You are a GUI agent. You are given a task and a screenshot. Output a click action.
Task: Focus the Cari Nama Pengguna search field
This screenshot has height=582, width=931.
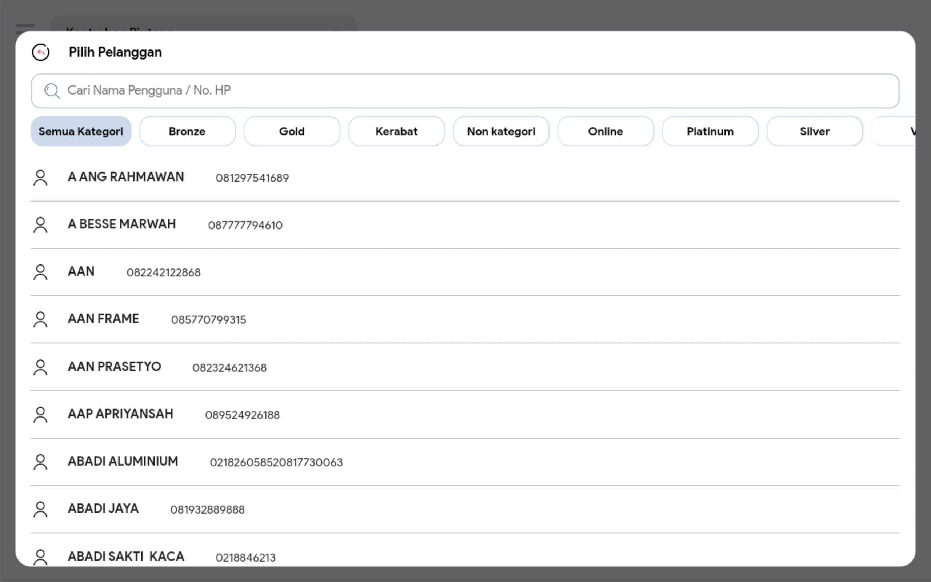pos(461,91)
